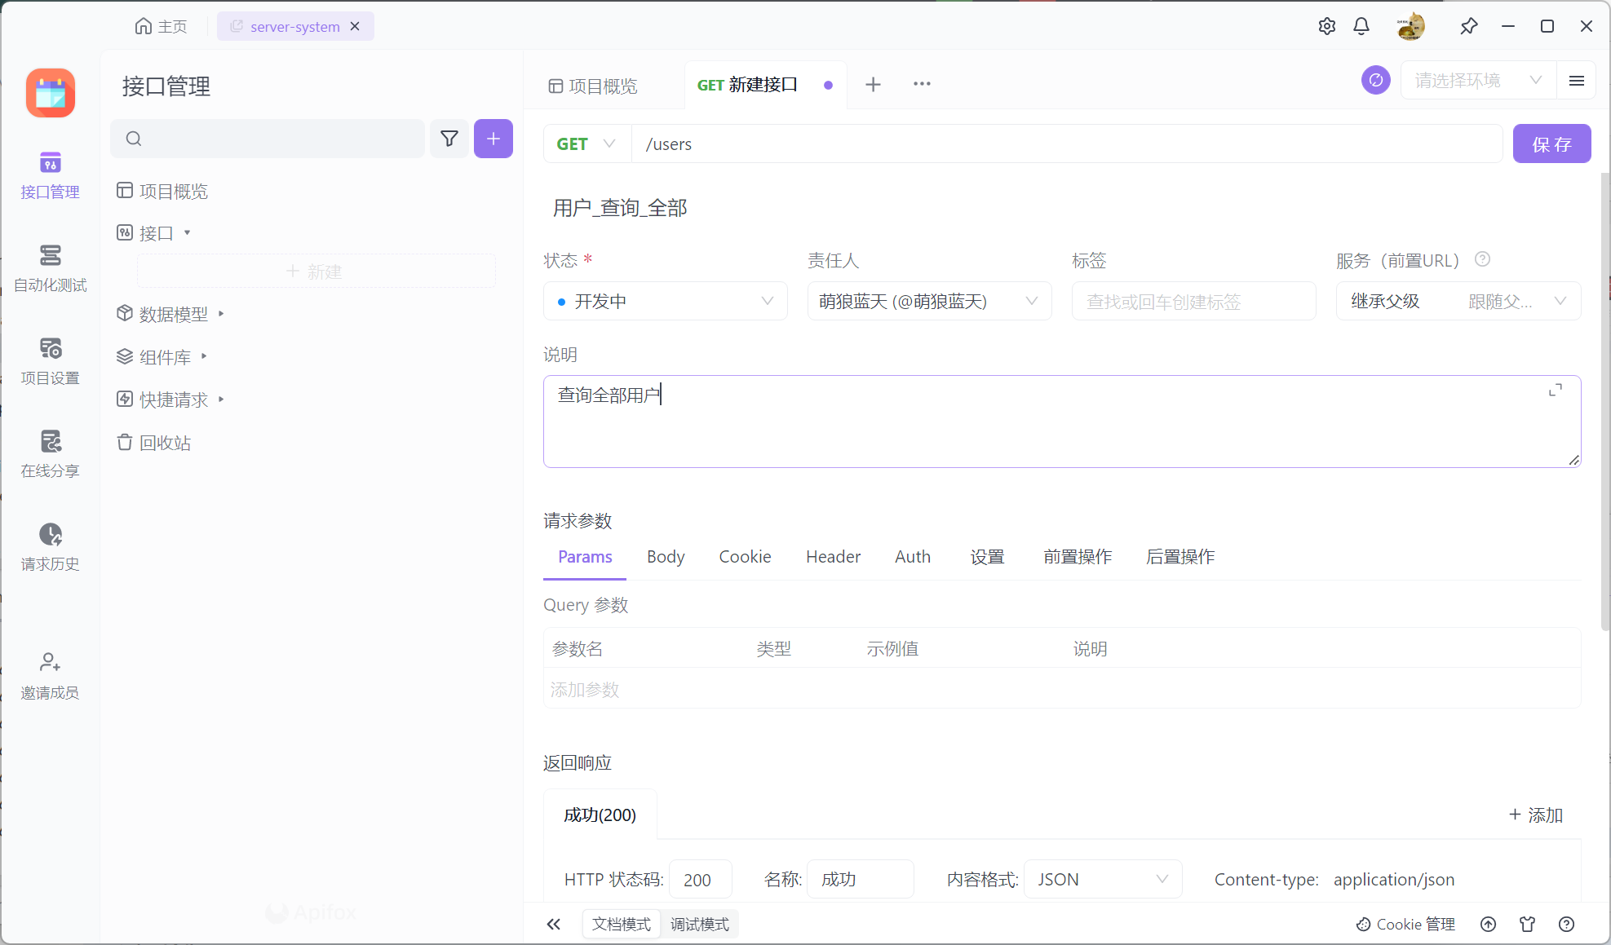Open the 继承父级 service dropdown

click(1458, 301)
